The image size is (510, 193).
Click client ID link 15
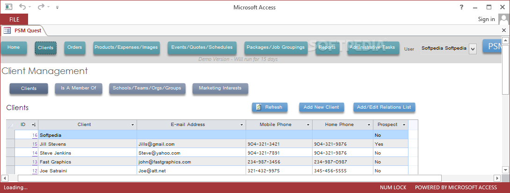35,144
